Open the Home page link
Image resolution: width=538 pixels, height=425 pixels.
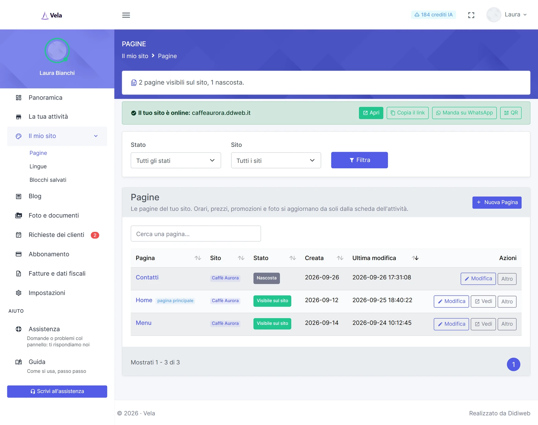(144, 300)
